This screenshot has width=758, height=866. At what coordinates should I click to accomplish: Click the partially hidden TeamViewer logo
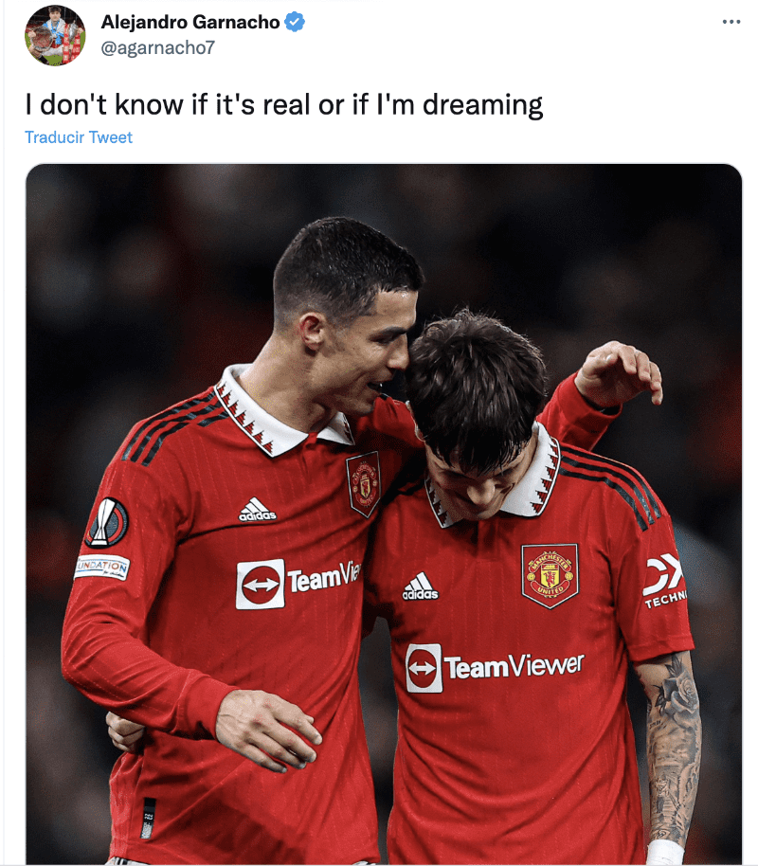point(298,584)
